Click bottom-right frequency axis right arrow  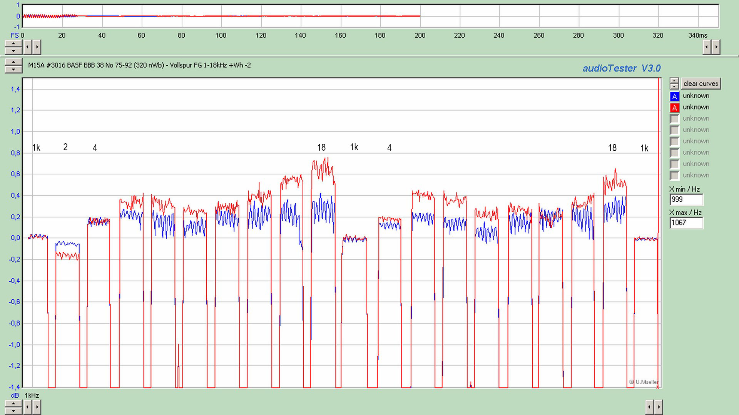pyautogui.click(x=659, y=407)
